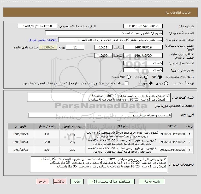Click the 20x20 cm square paver name
The height and width of the screenshot is (194, 201).
point(122,142)
